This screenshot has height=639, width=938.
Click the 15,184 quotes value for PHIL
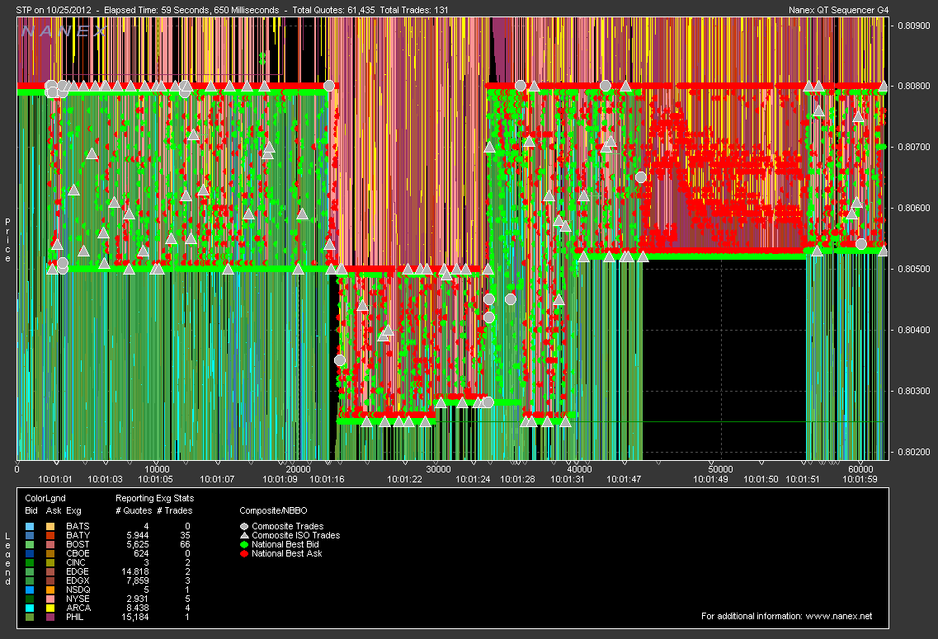point(135,617)
